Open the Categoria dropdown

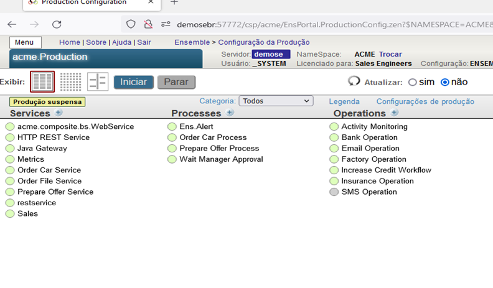click(x=276, y=101)
